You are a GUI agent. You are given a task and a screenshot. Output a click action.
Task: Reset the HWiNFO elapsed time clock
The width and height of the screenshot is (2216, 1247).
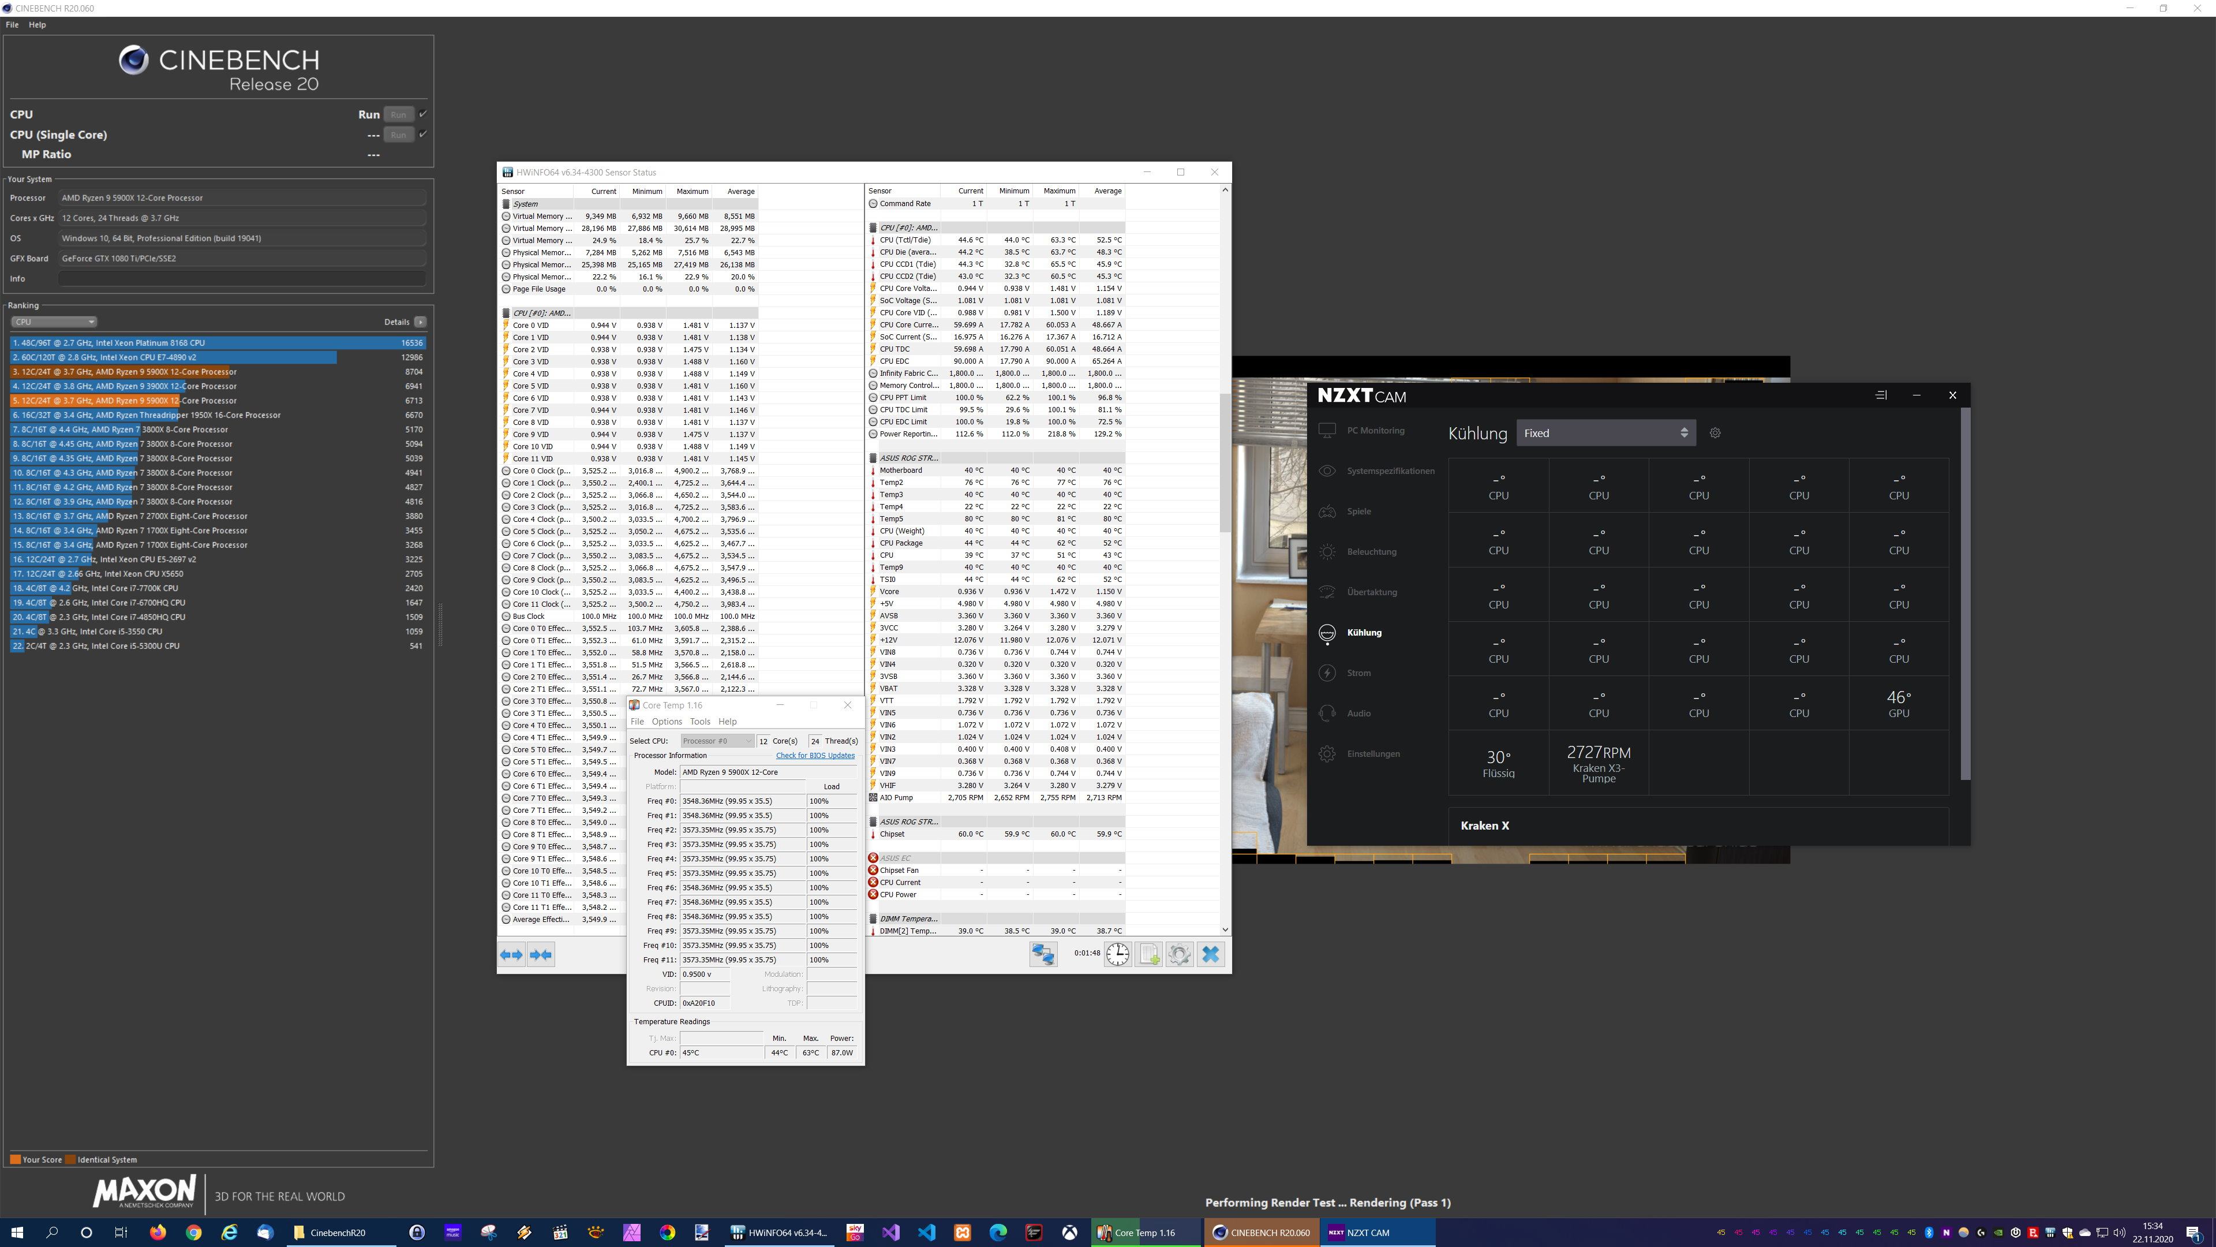click(1117, 954)
